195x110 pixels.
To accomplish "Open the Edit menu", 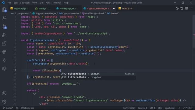I will point(16,3).
